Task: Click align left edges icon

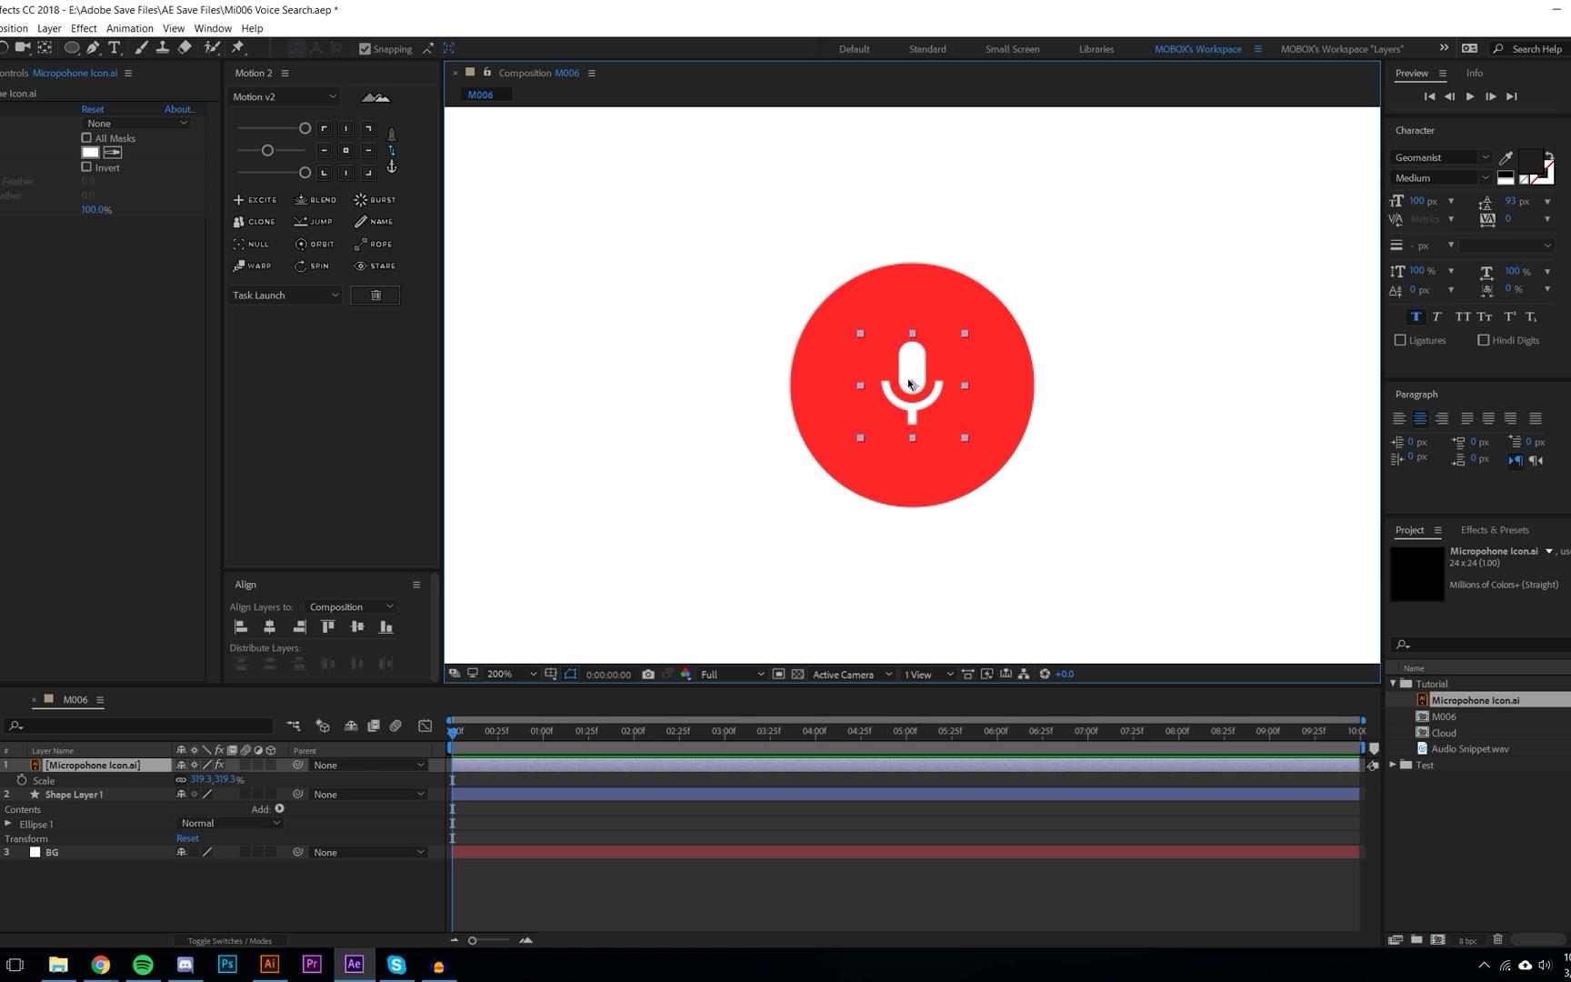Action: point(241,627)
